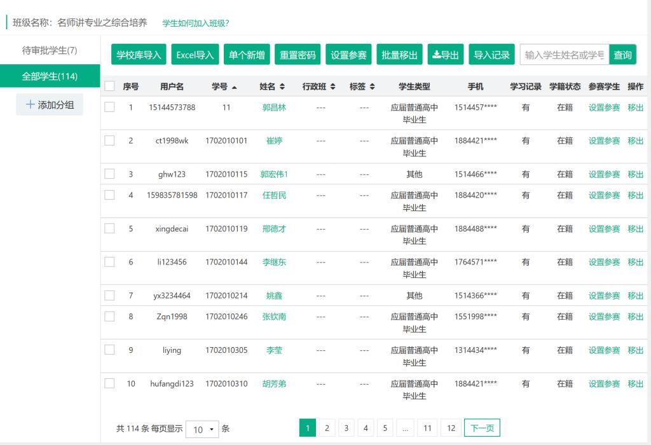Open 学生如何加入班级? help link
The image size is (651, 445).
point(196,24)
